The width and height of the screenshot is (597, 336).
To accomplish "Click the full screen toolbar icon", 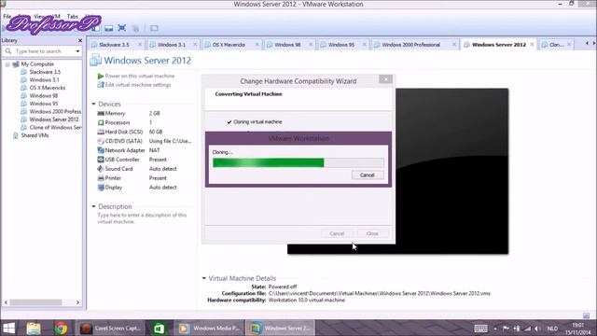I will pyautogui.click(x=122, y=28).
